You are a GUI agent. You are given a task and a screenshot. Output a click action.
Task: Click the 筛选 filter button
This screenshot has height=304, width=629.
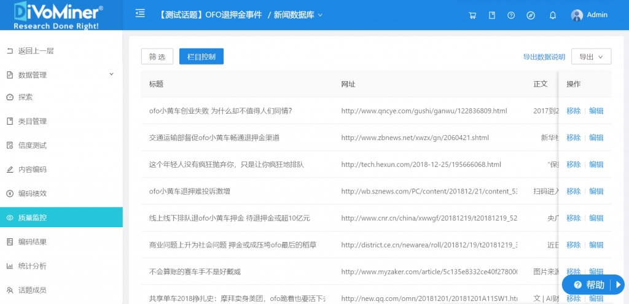[x=157, y=57]
